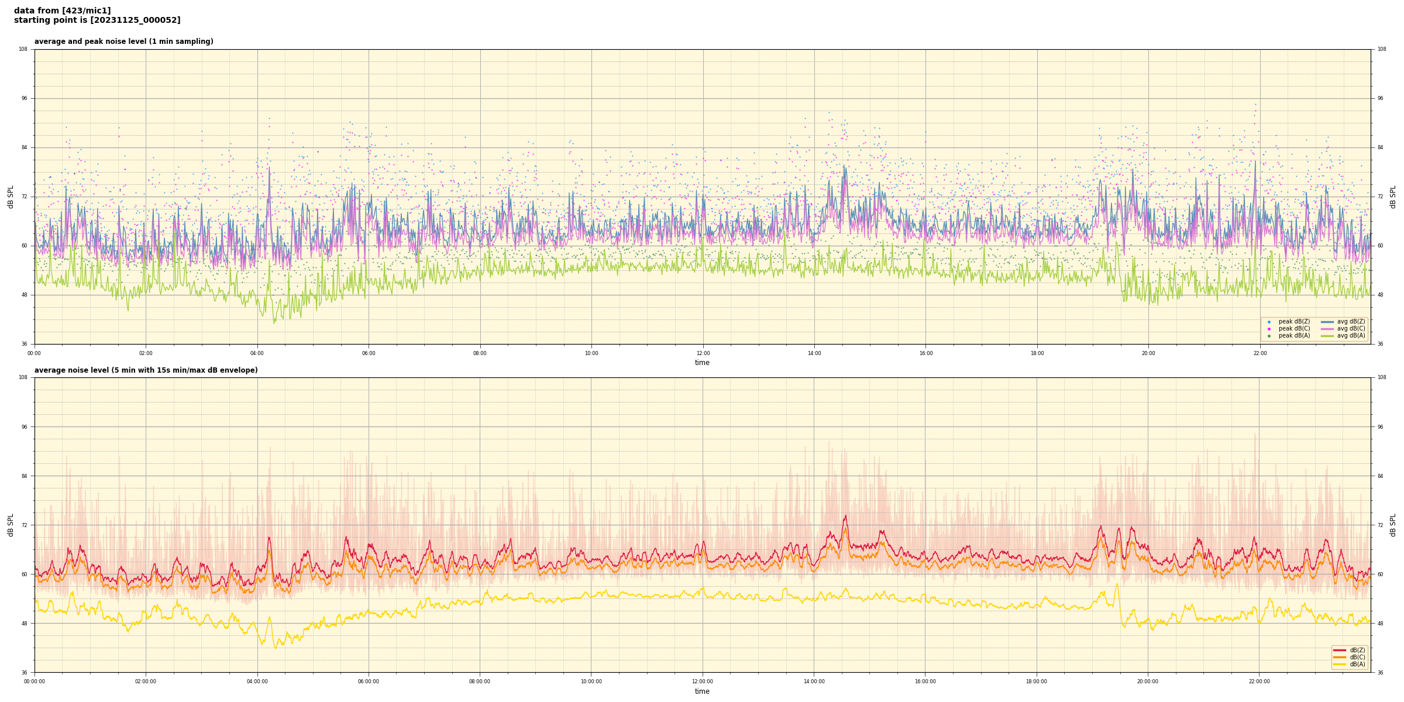Click the red dB(Z) legend line in bottom chart
1404x702 pixels.
(x=1340, y=650)
